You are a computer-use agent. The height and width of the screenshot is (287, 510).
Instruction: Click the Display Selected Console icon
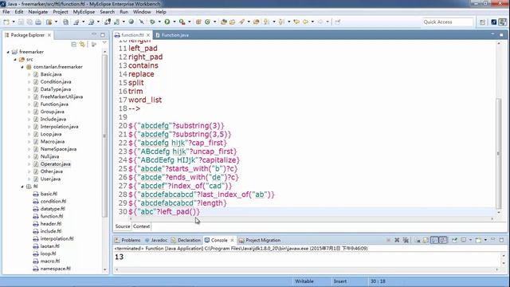(x=463, y=240)
